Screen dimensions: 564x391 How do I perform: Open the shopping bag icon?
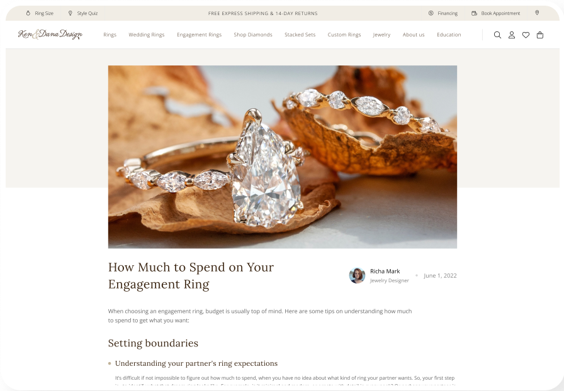(540, 35)
